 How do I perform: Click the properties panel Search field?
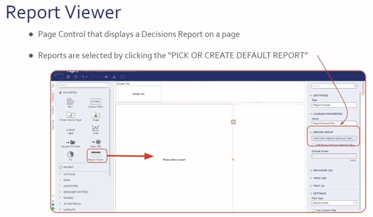point(334,86)
